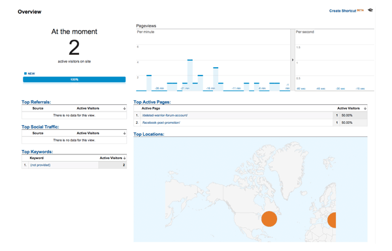The height and width of the screenshot is (251, 392).
Task: Click the Active Page column header
Action: [151, 108]
